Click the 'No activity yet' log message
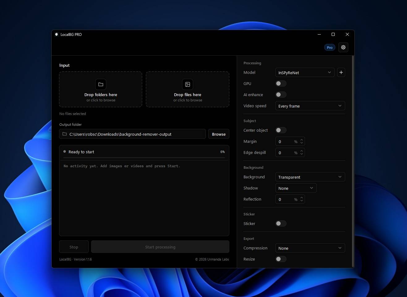Screen dimensions: 407x297 tap(122, 166)
